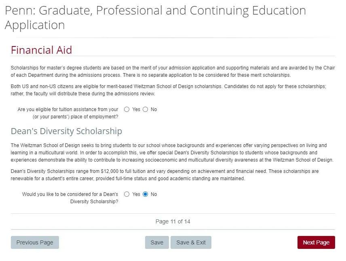Go to the Previous Page

point(35,242)
